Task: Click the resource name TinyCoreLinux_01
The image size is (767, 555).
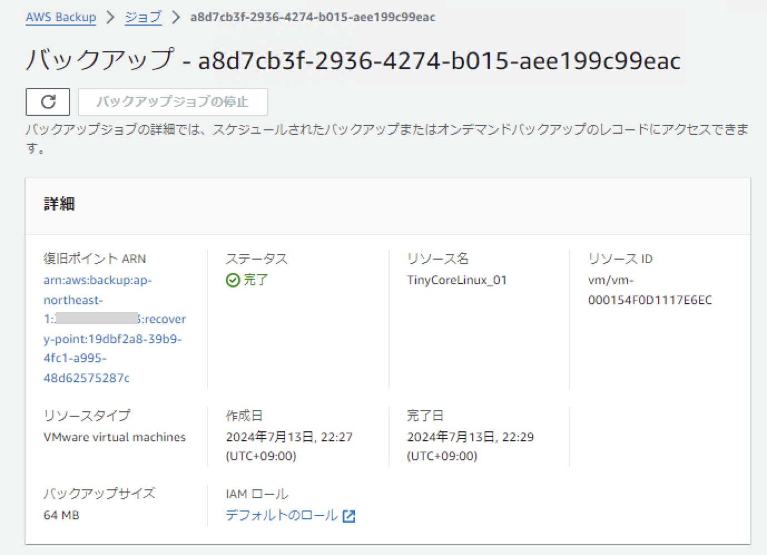Action: click(x=457, y=280)
